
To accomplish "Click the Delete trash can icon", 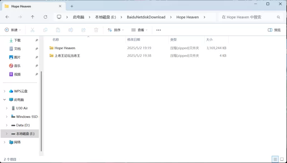I will click(96, 30).
